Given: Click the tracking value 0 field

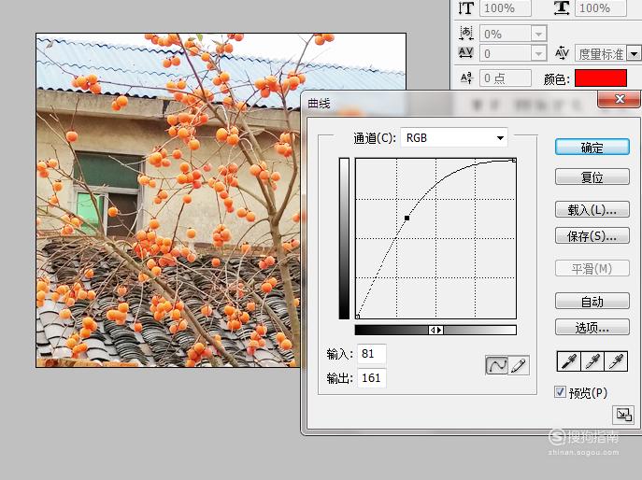Looking at the screenshot, I should point(506,53).
